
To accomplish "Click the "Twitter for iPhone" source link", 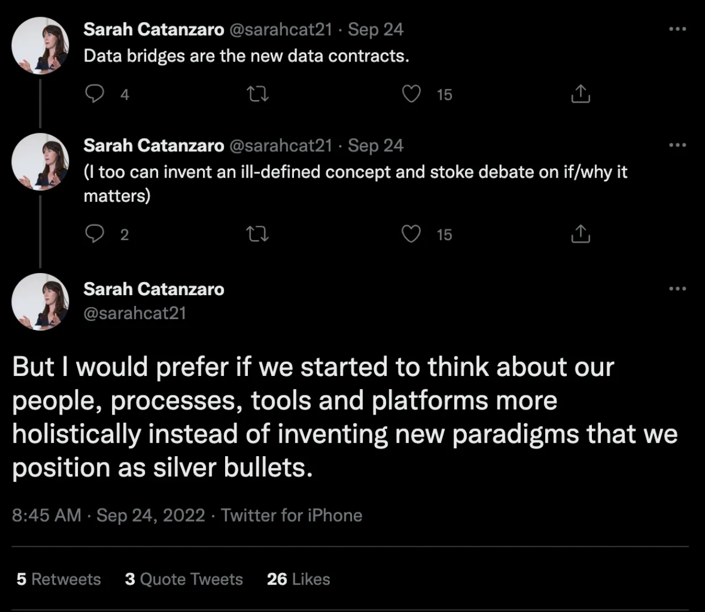I will 291,515.
